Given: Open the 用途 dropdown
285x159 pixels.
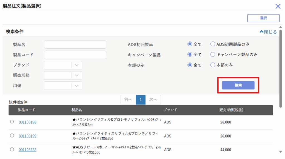Looking at the screenshot, I should (63, 86).
